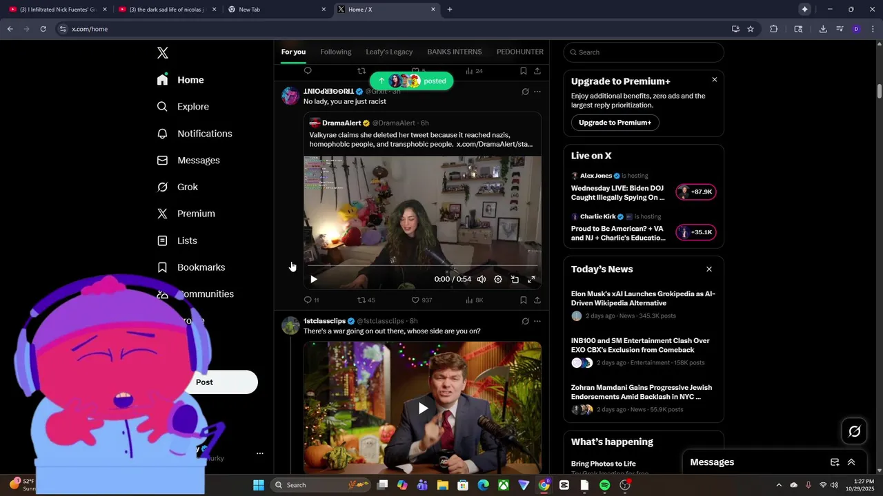Open Spotify from the taskbar
The image size is (883, 496).
coord(604,485)
